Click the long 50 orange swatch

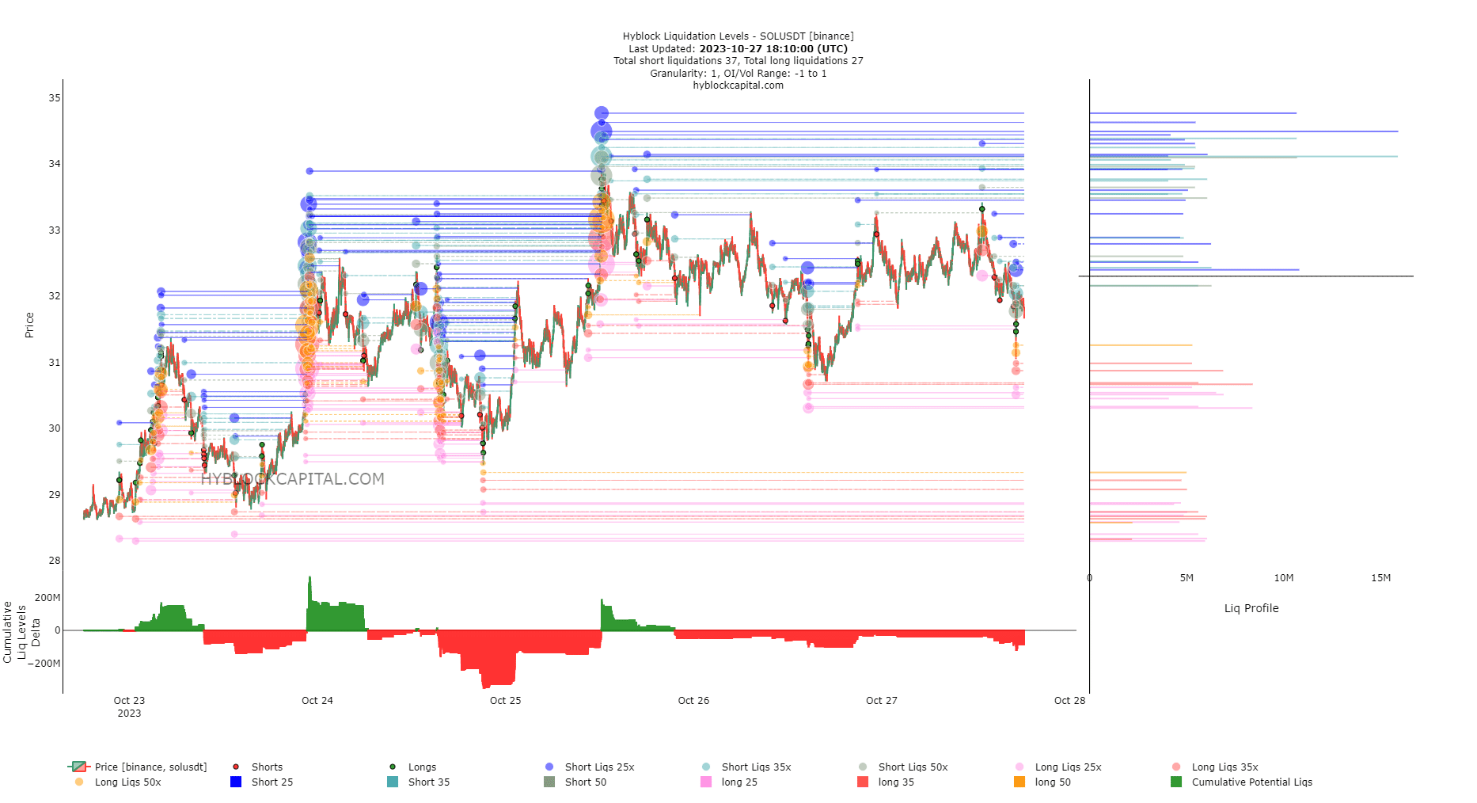pyautogui.click(x=1019, y=782)
